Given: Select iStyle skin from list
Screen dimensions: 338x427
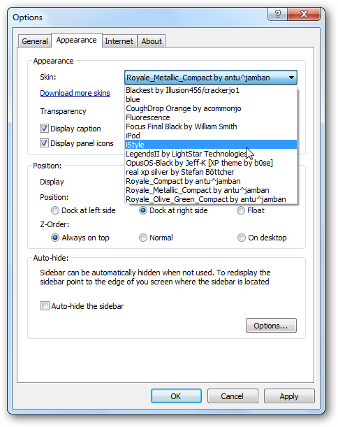Looking at the screenshot, I should 211,145.
